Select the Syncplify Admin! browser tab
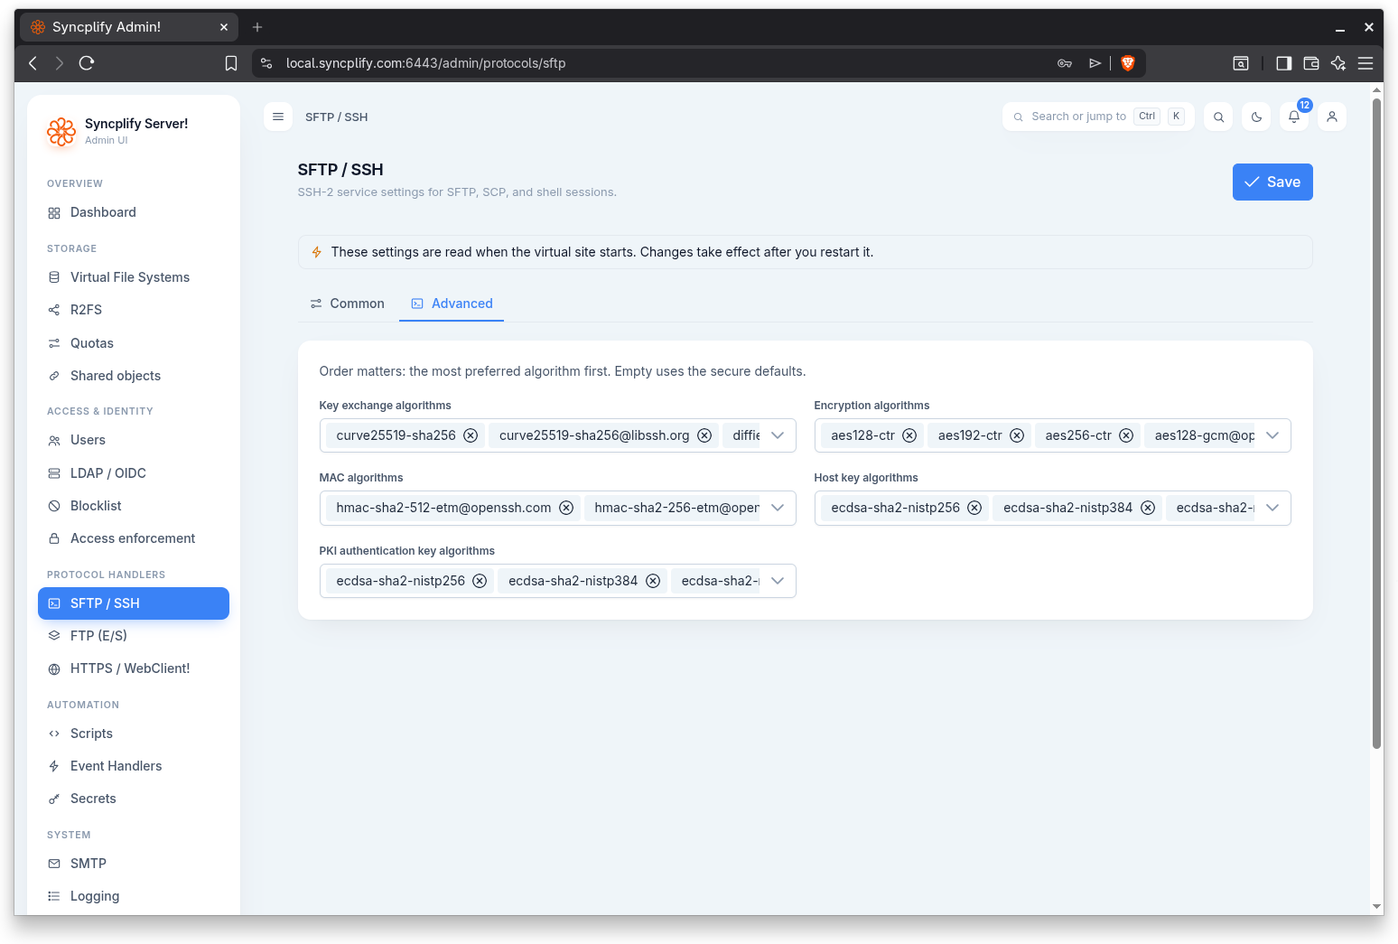This screenshot has height=944, width=1398. click(129, 27)
